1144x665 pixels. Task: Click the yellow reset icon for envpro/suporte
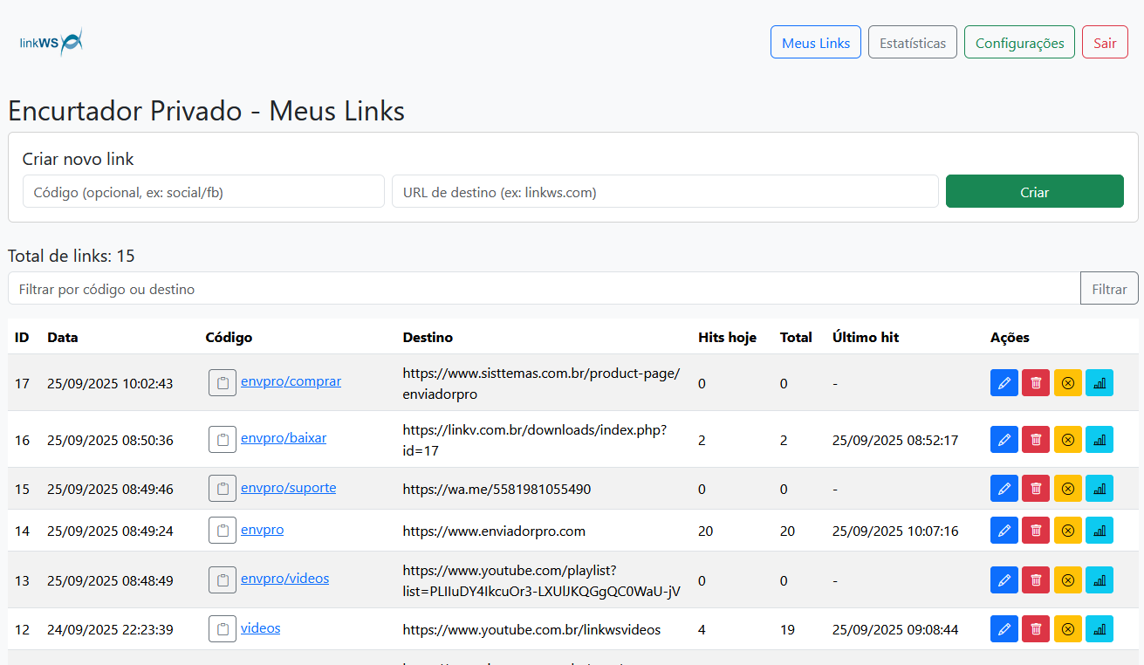(1067, 489)
